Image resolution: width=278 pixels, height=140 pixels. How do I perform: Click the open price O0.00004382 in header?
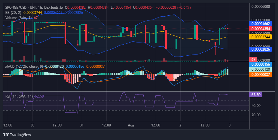click(x=75, y=8)
